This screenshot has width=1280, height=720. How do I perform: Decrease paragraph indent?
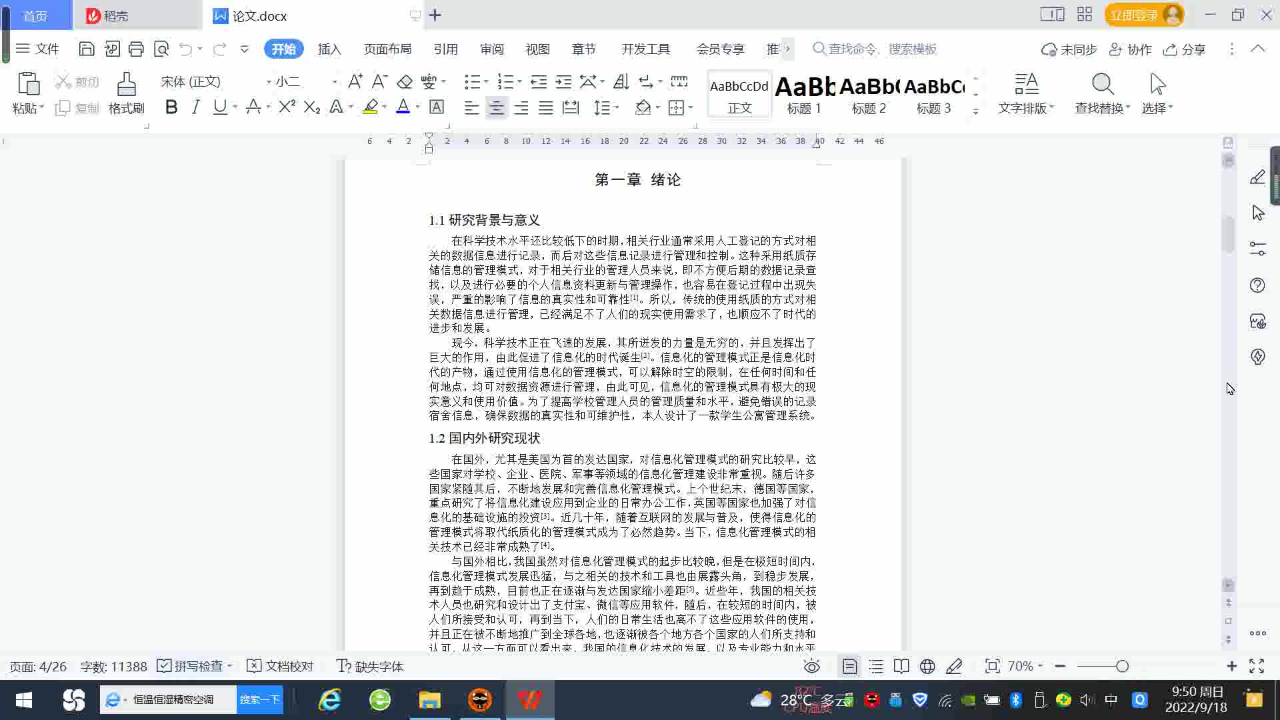(539, 81)
